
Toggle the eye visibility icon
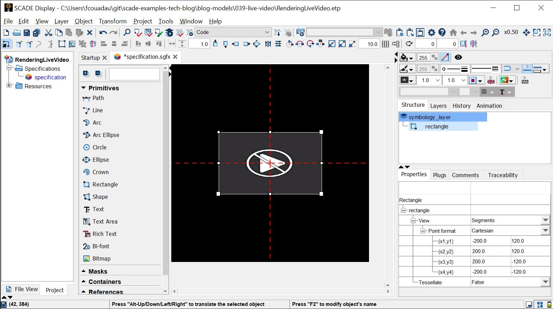(x=458, y=57)
